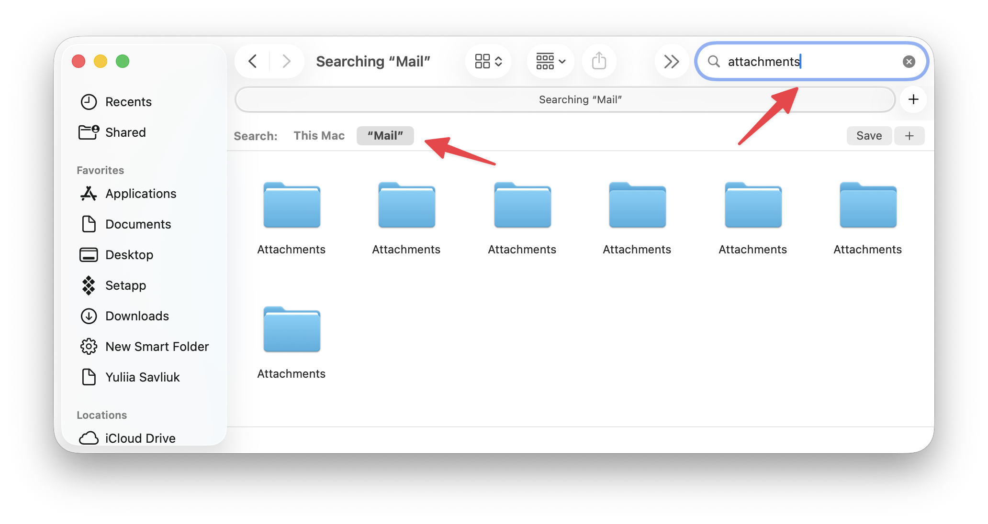
Task: Click the back navigation arrow
Action: pyautogui.click(x=253, y=61)
